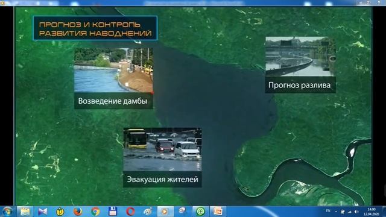386x217 pixels.
Task: Click the 'Возведение дамбы' caption
Action: [113, 101]
